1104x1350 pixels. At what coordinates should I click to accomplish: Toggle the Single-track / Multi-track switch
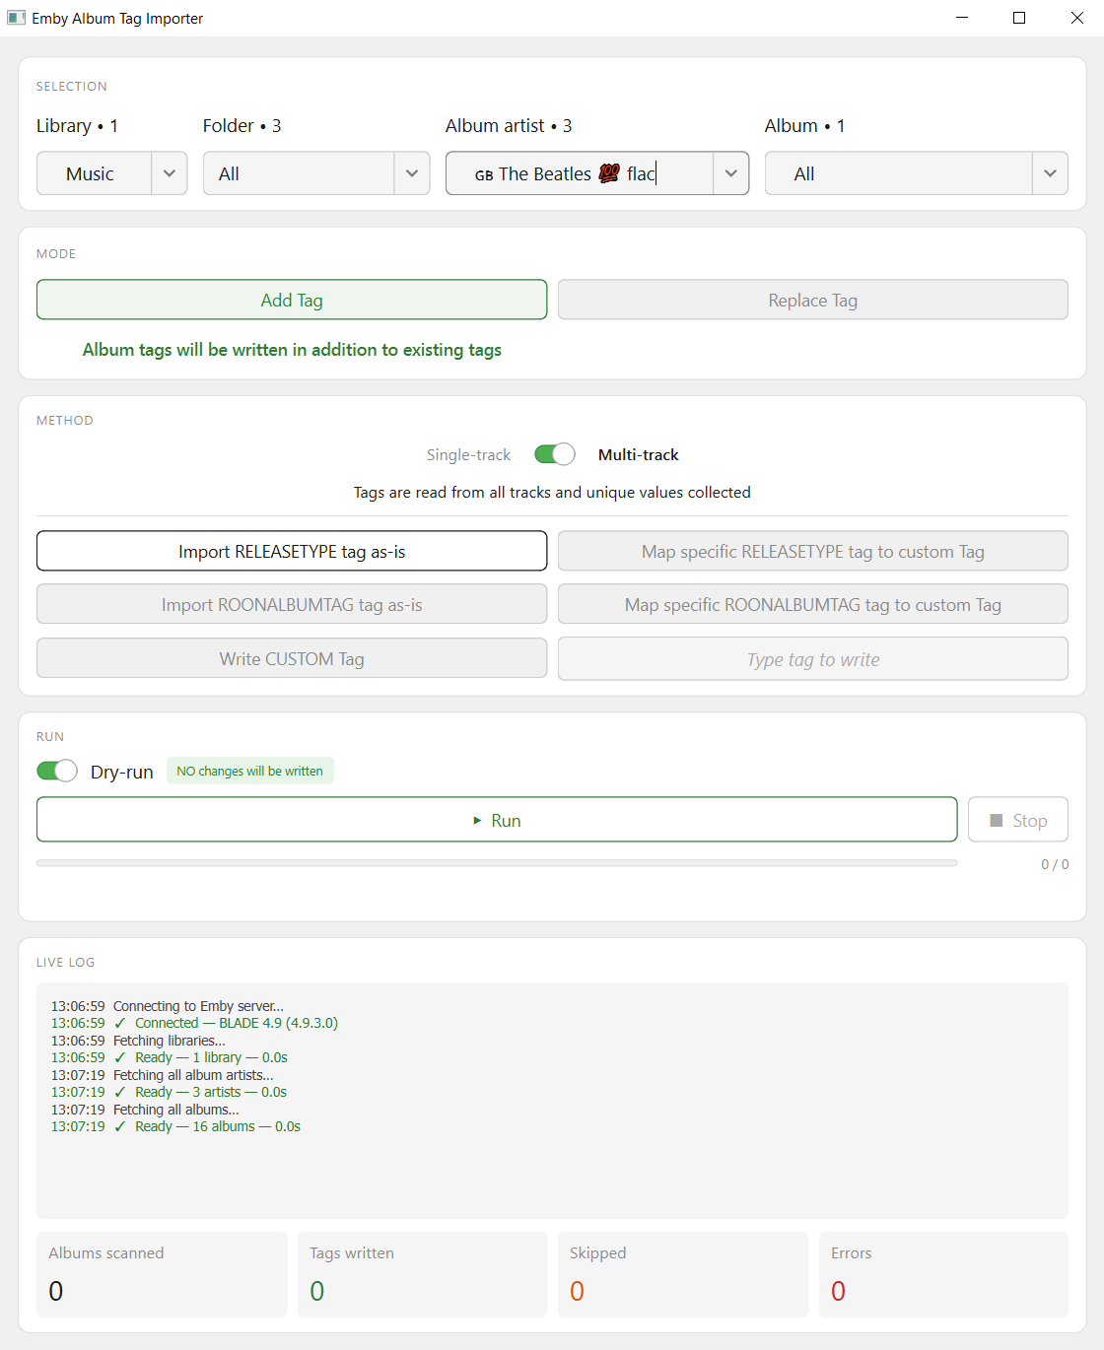click(554, 454)
